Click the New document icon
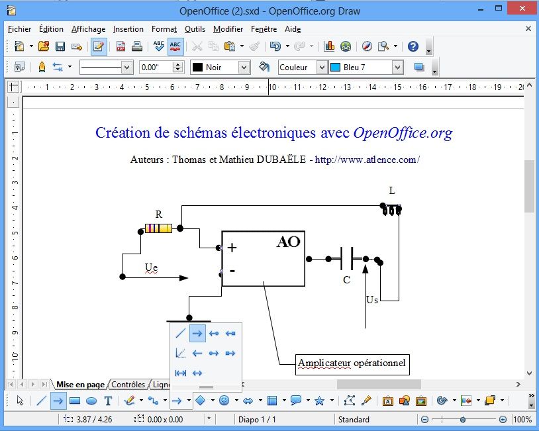 coord(20,46)
